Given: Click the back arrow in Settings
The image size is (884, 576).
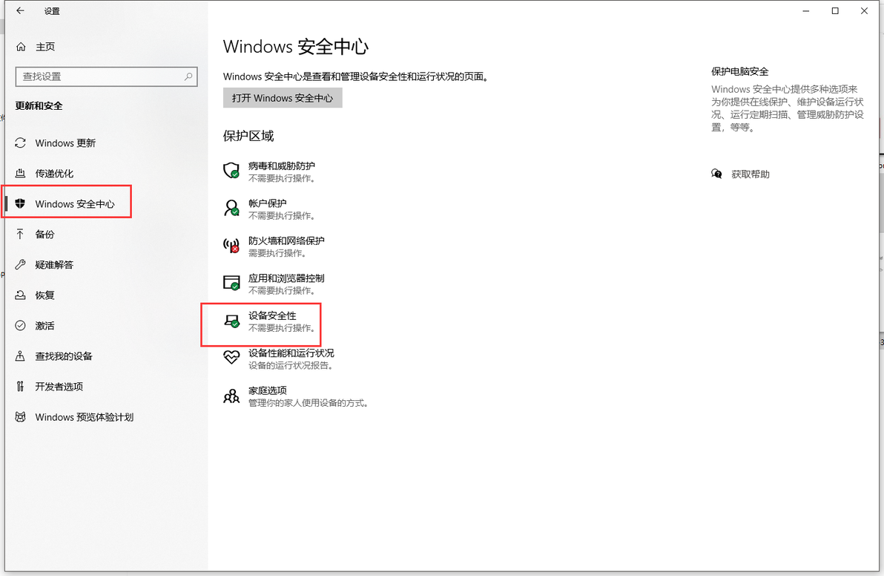Looking at the screenshot, I should (x=20, y=10).
